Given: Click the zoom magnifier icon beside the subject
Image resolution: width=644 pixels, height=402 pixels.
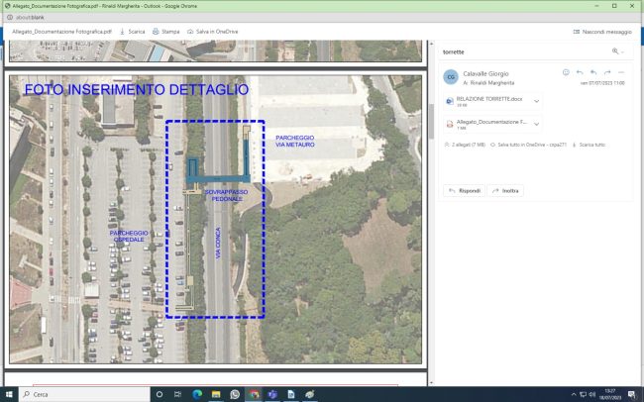Looking at the screenshot, I should coord(616,50).
